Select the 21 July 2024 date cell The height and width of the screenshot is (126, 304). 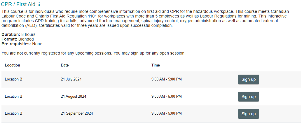click(71, 79)
